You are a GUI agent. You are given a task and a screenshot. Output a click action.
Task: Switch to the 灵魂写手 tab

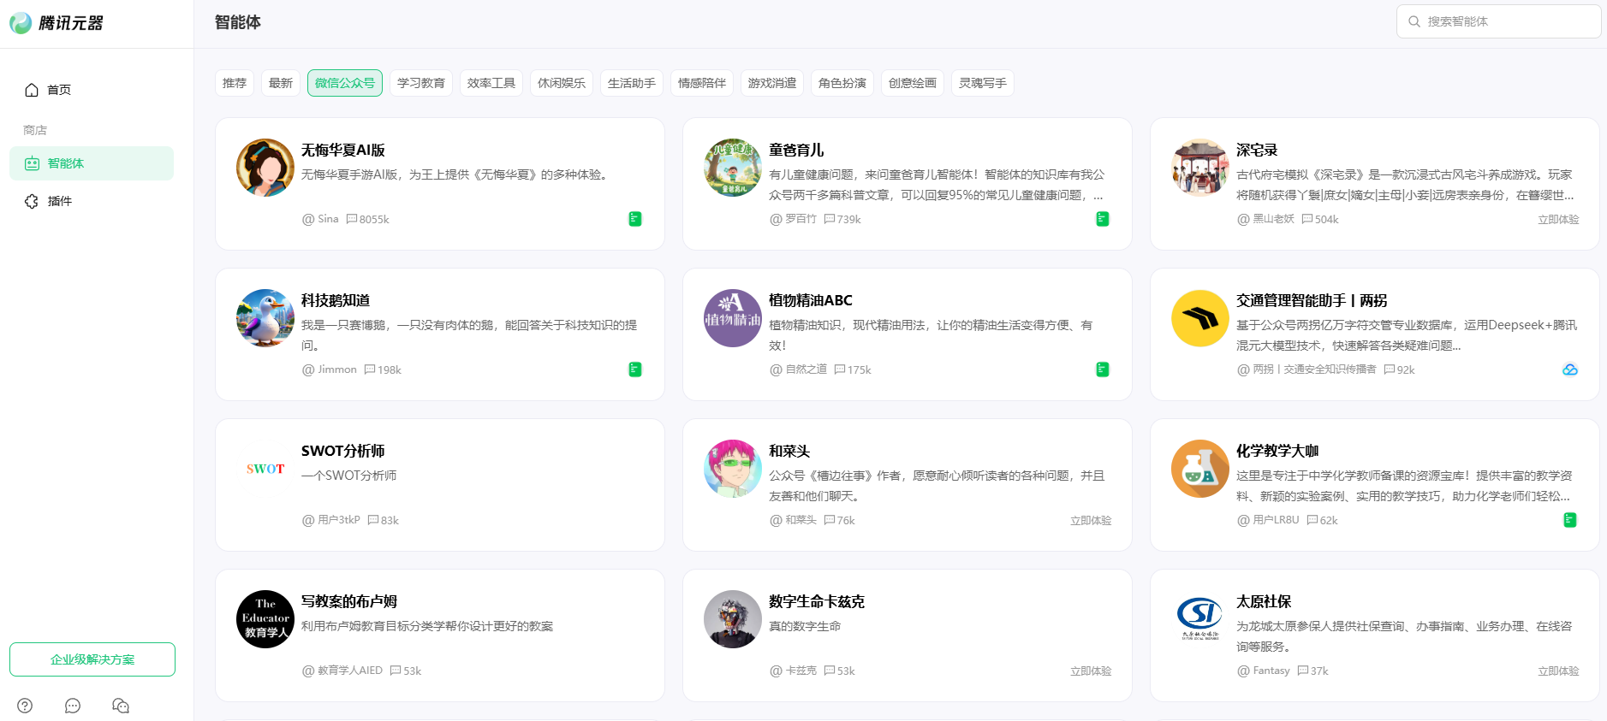click(983, 83)
